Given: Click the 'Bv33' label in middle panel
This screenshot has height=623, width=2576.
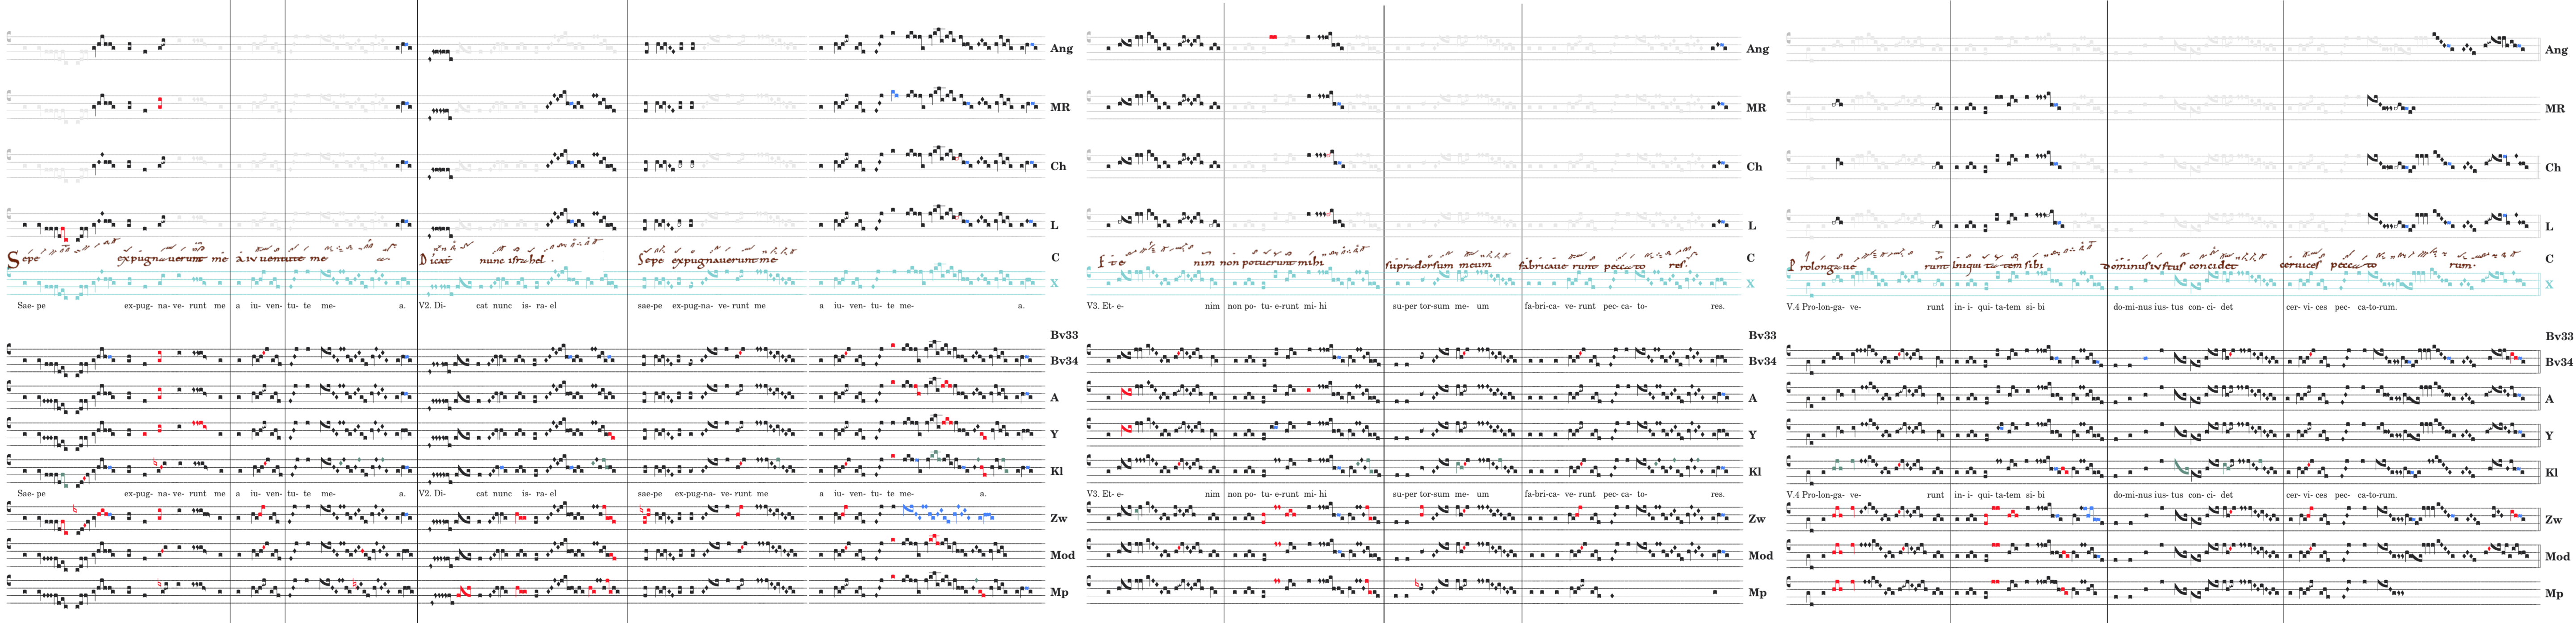Looking at the screenshot, I should coord(1762,336).
